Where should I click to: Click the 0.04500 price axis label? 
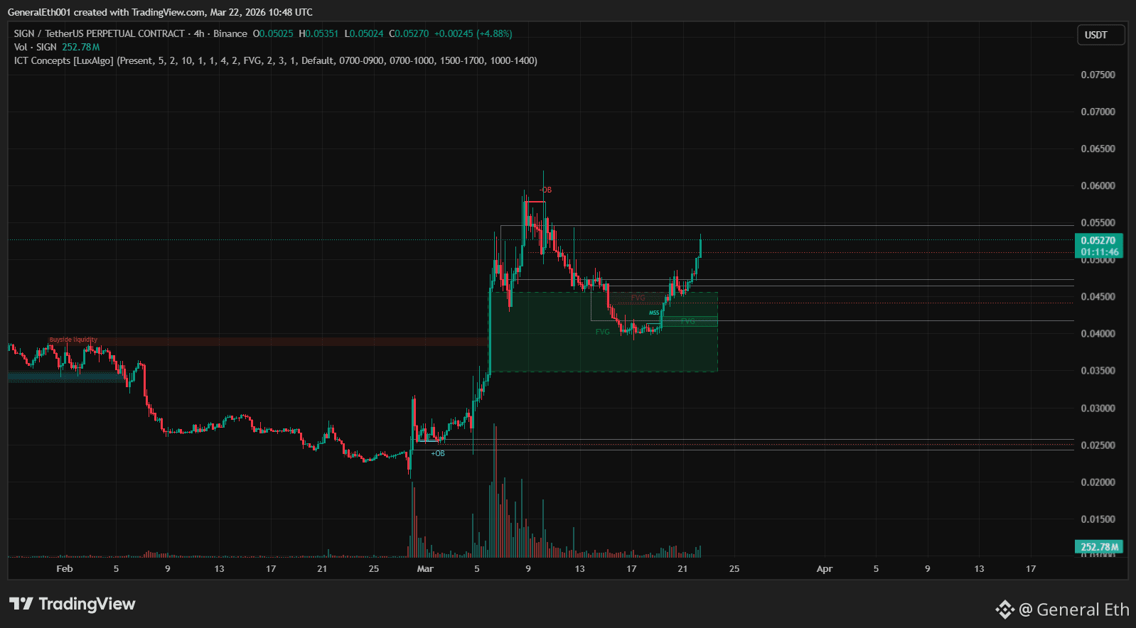[1098, 296]
